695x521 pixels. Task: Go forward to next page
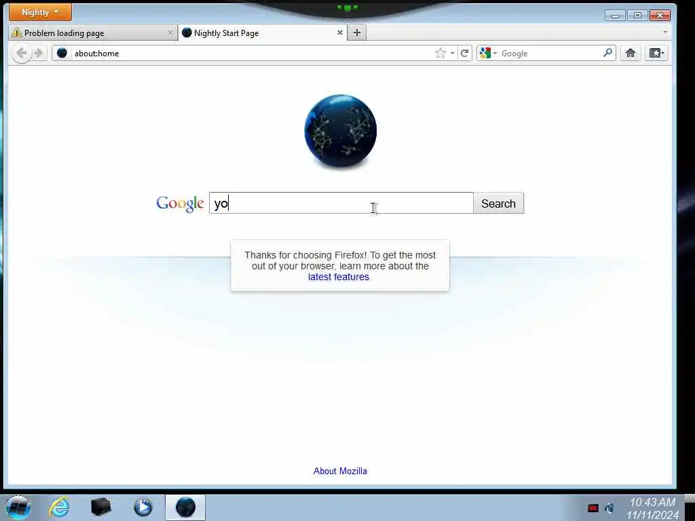point(39,53)
